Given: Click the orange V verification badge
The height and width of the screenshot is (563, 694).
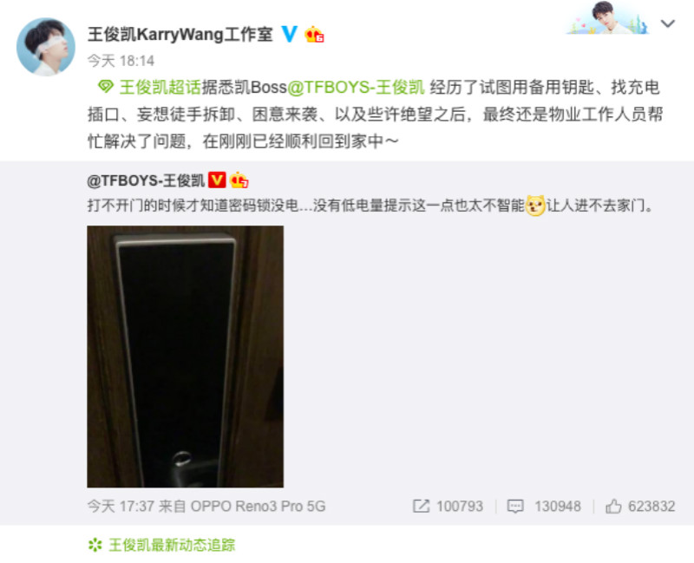Looking at the screenshot, I should [x=217, y=180].
